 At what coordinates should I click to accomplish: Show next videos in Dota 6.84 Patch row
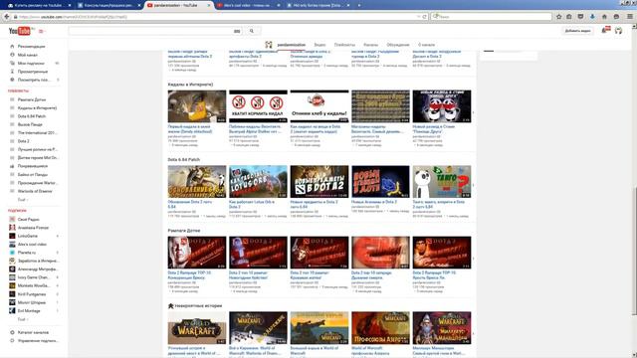tap(473, 185)
